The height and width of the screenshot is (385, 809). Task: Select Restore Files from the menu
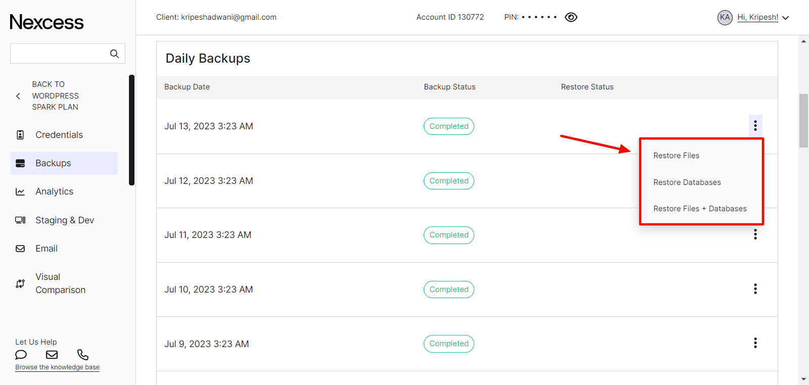[x=676, y=156]
